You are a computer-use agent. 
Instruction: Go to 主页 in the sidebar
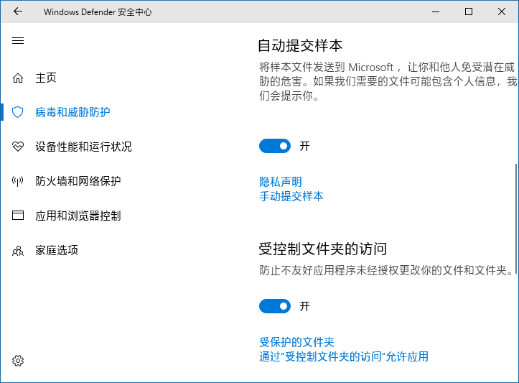[x=46, y=78]
